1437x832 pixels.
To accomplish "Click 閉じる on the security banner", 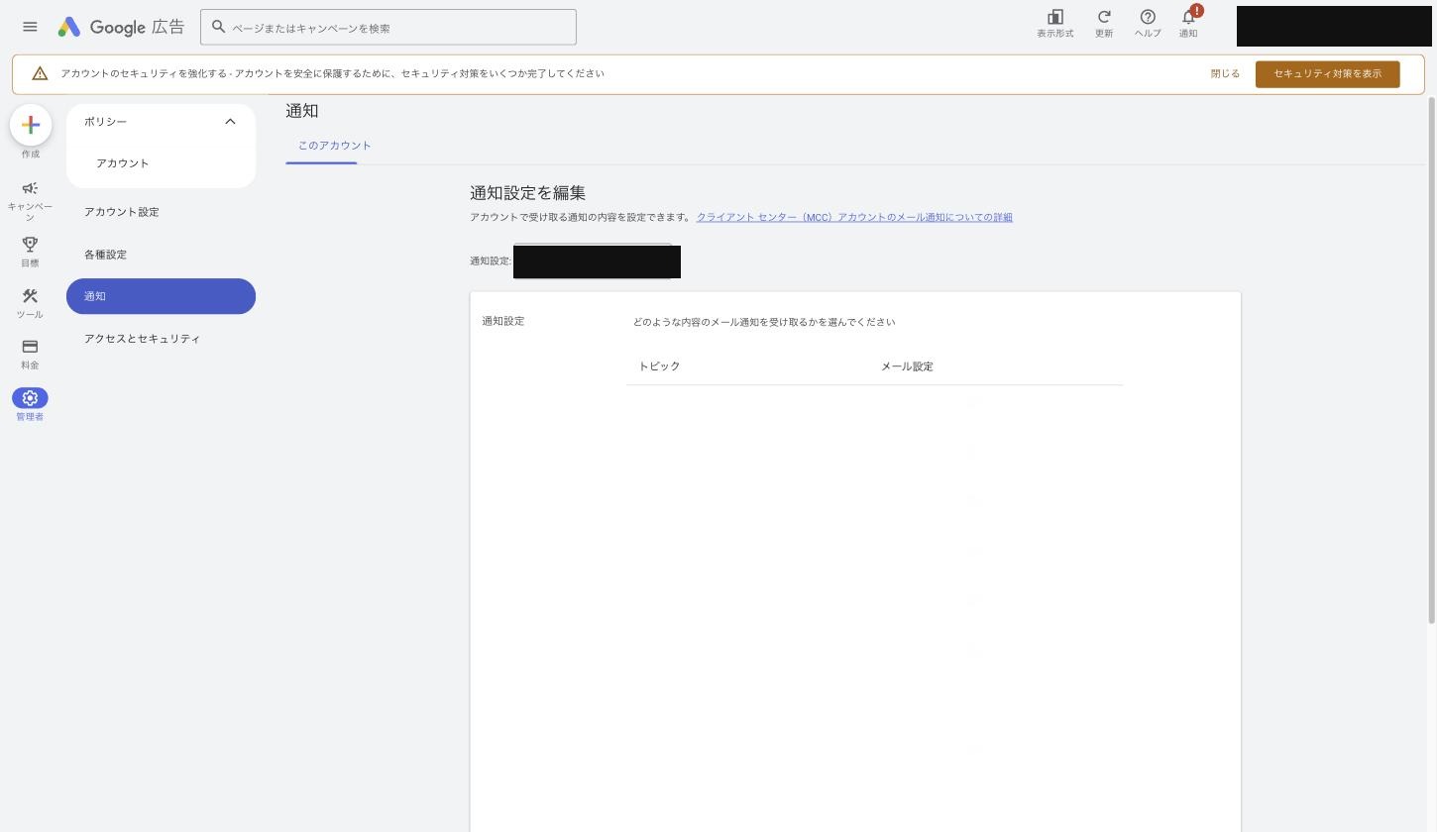I will pos(1225,74).
